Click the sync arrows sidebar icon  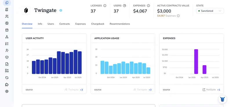(x=7, y=78)
